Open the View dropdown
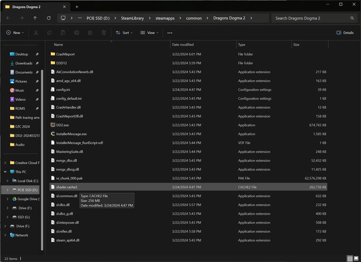This screenshot has height=262, width=361. [149, 33]
